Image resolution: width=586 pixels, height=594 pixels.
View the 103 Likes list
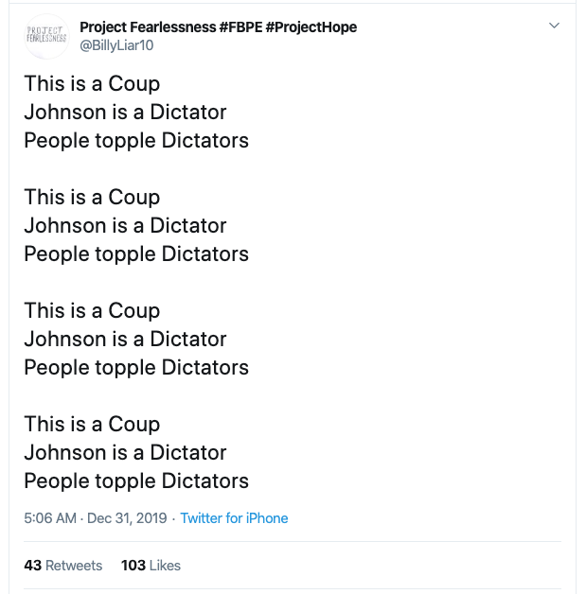151,566
